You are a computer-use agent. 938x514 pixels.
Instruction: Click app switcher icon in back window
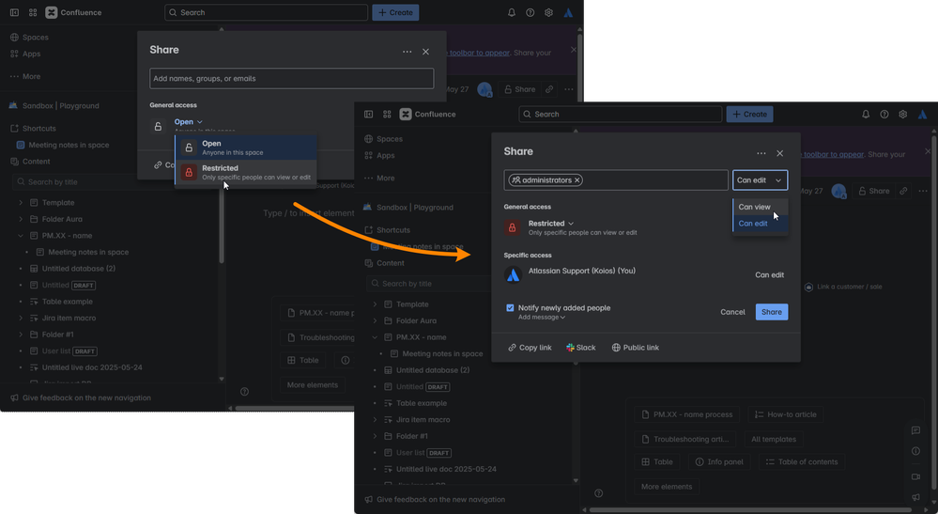33,12
